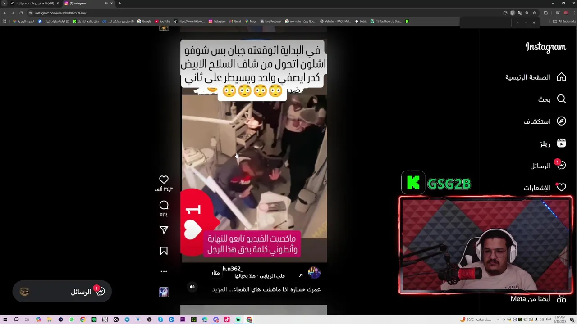Open Skype from the taskbar
The height and width of the screenshot is (324, 577).
pyautogui.click(x=160, y=319)
